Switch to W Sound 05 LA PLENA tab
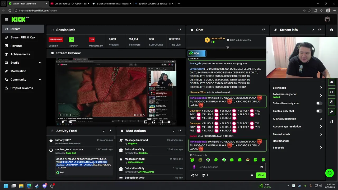This screenshot has width=338, height=190. (70, 4)
